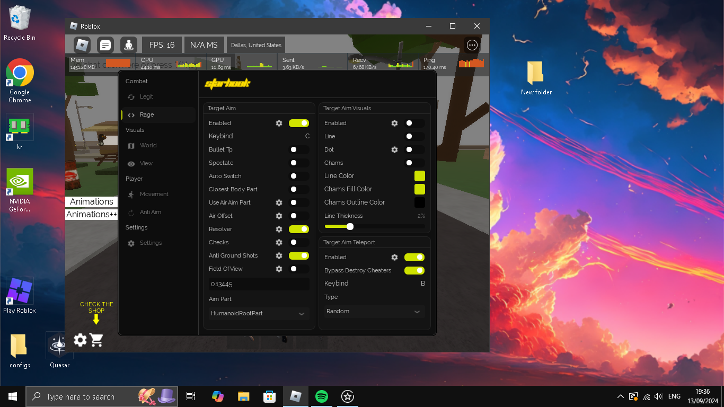Open gear settings for Anti Ground Shots
The height and width of the screenshot is (407, 724).
tap(279, 255)
